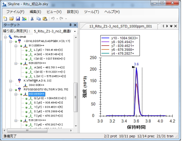Viewport: 182px width, 142px height.
Task: Select transition S [y8] - 926.4942+[2]
Action: pos(48,103)
